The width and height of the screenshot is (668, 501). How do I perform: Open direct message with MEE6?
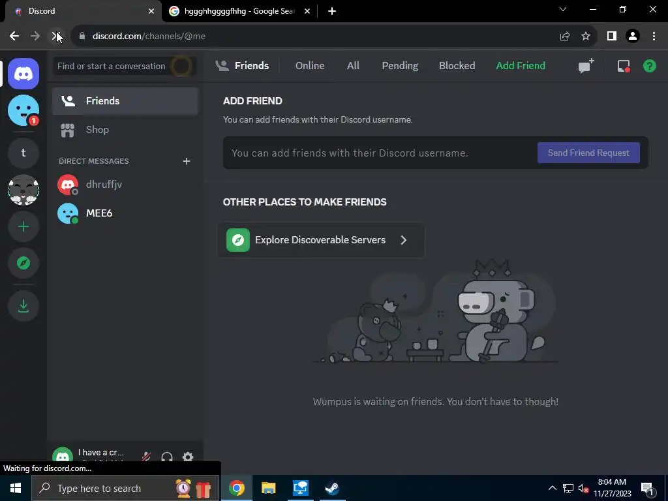pos(125,213)
